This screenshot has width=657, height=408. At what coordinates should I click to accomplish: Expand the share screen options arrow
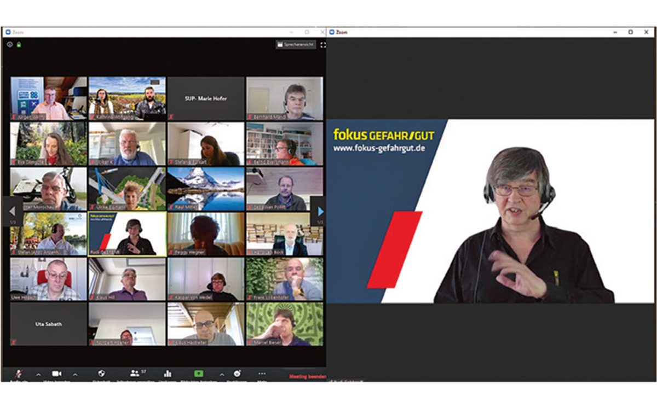click(222, 375)
